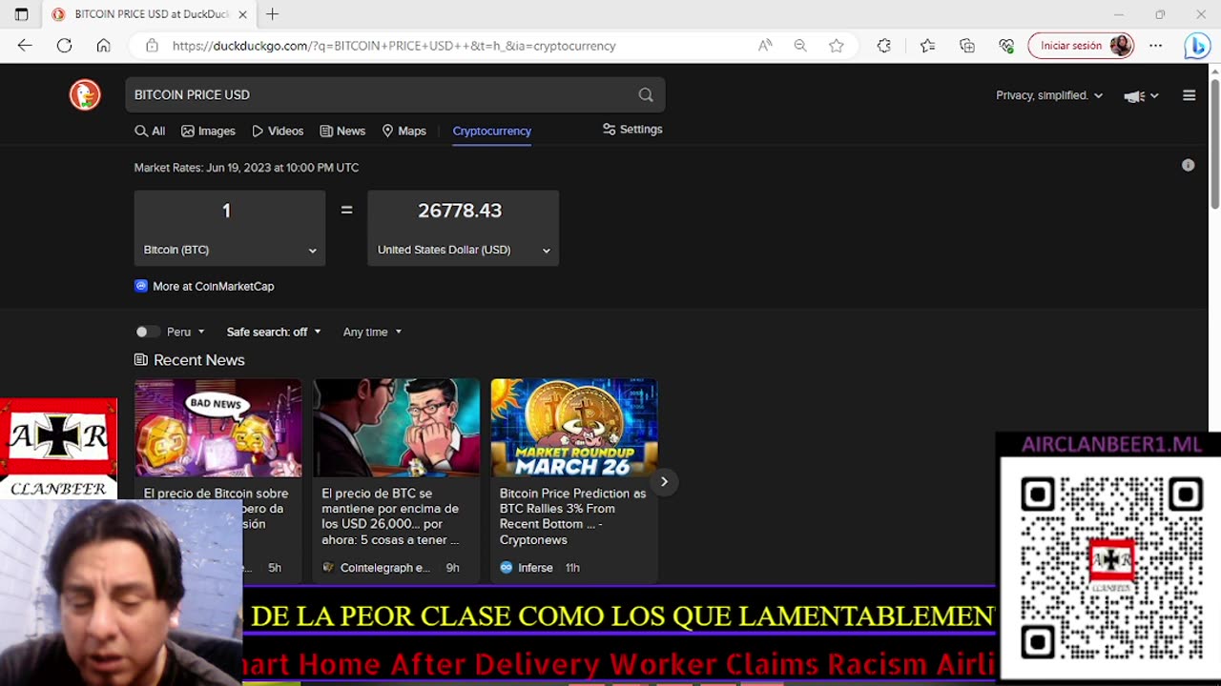Click the Market Rates: Jun 19, 2023 timestamp text
Image resolution: width=1221 pixels, height=686 pixels.
pos(246,168)
